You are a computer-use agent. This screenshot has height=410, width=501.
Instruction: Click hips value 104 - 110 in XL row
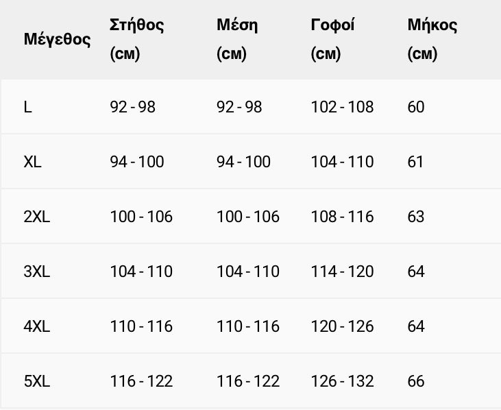342,162
